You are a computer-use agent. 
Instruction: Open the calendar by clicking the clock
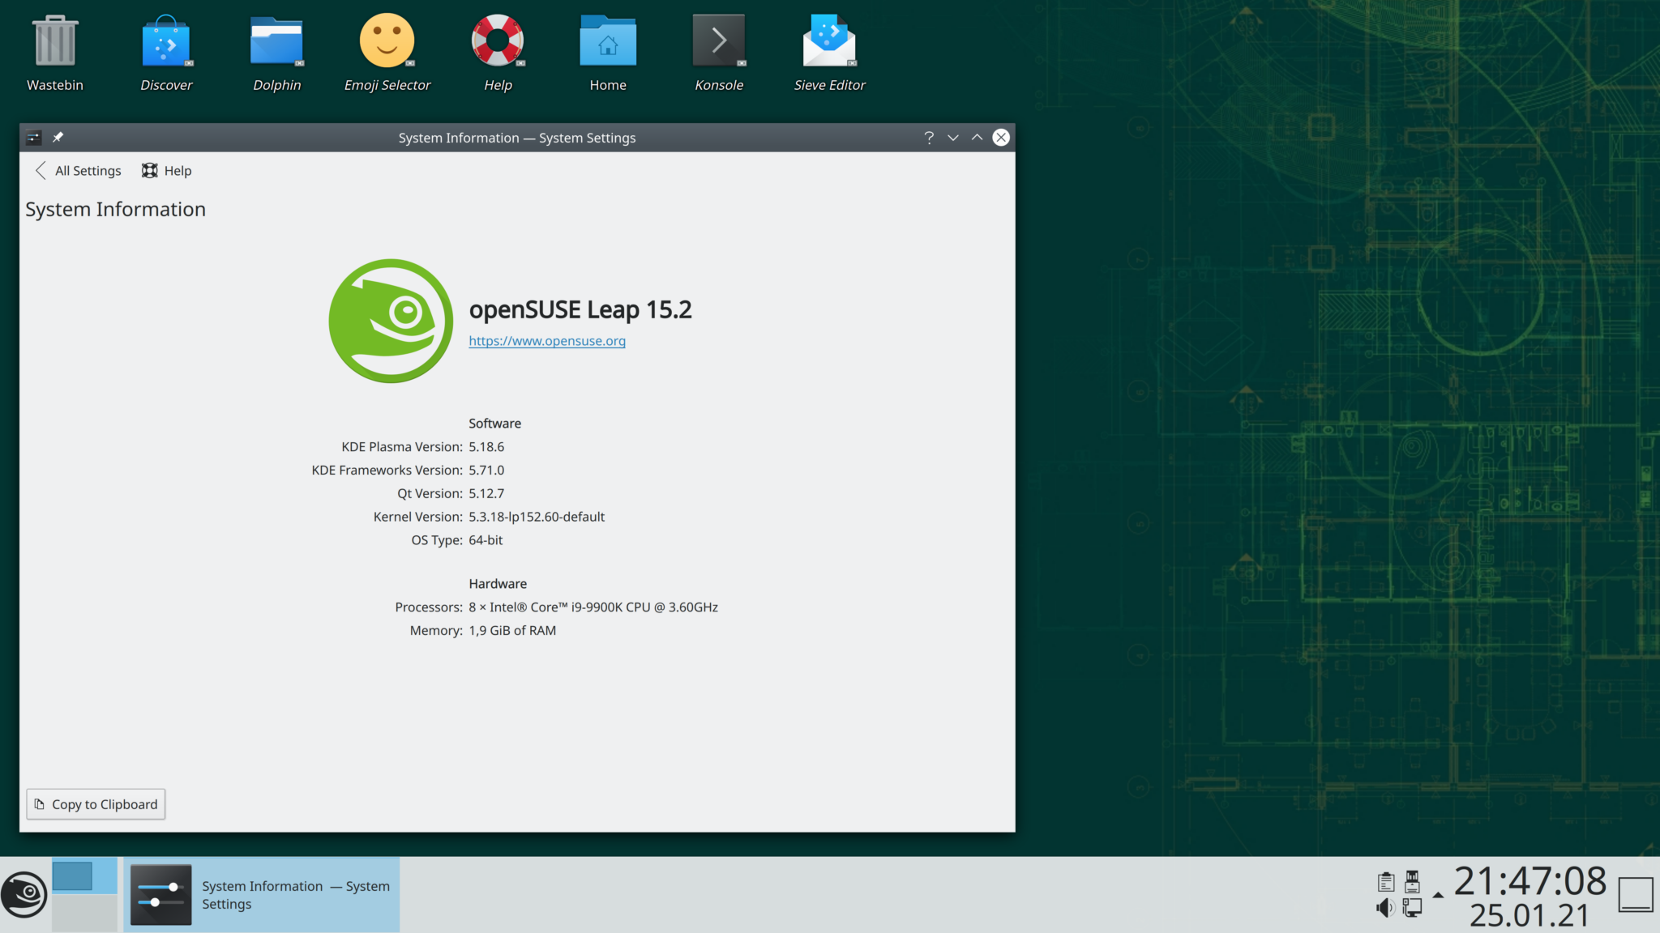(1532, 894)
